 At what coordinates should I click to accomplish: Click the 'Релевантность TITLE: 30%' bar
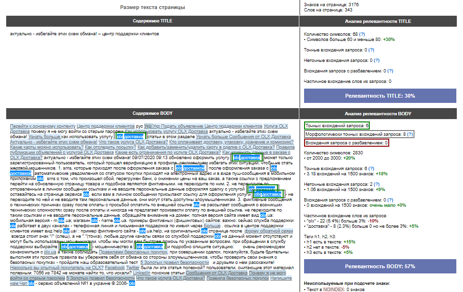380,96
